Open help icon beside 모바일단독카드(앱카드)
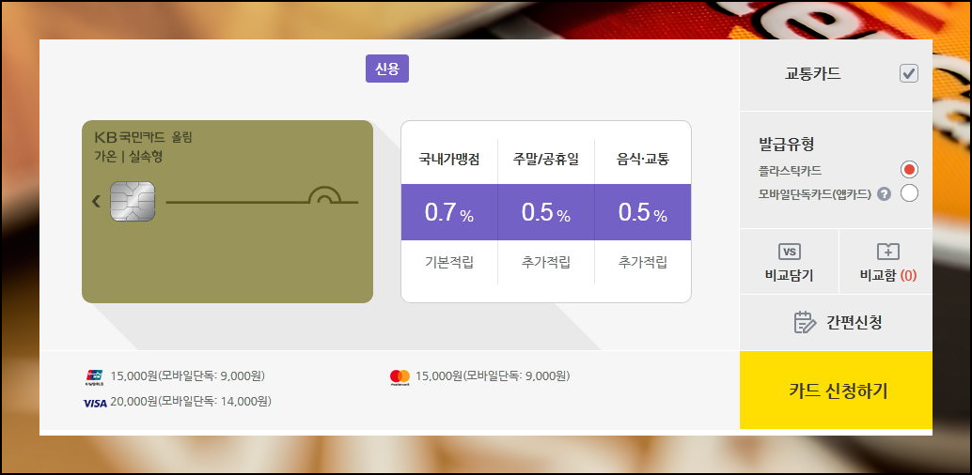The image size is (972, 475). point(885,193)
